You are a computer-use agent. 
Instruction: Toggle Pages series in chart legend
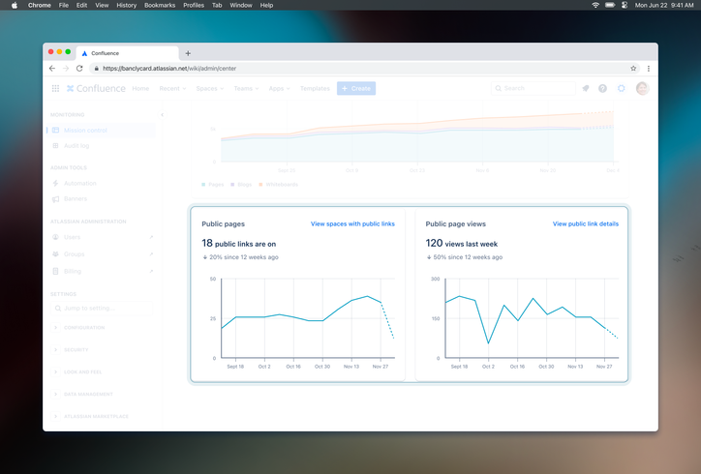click(212, 184)
